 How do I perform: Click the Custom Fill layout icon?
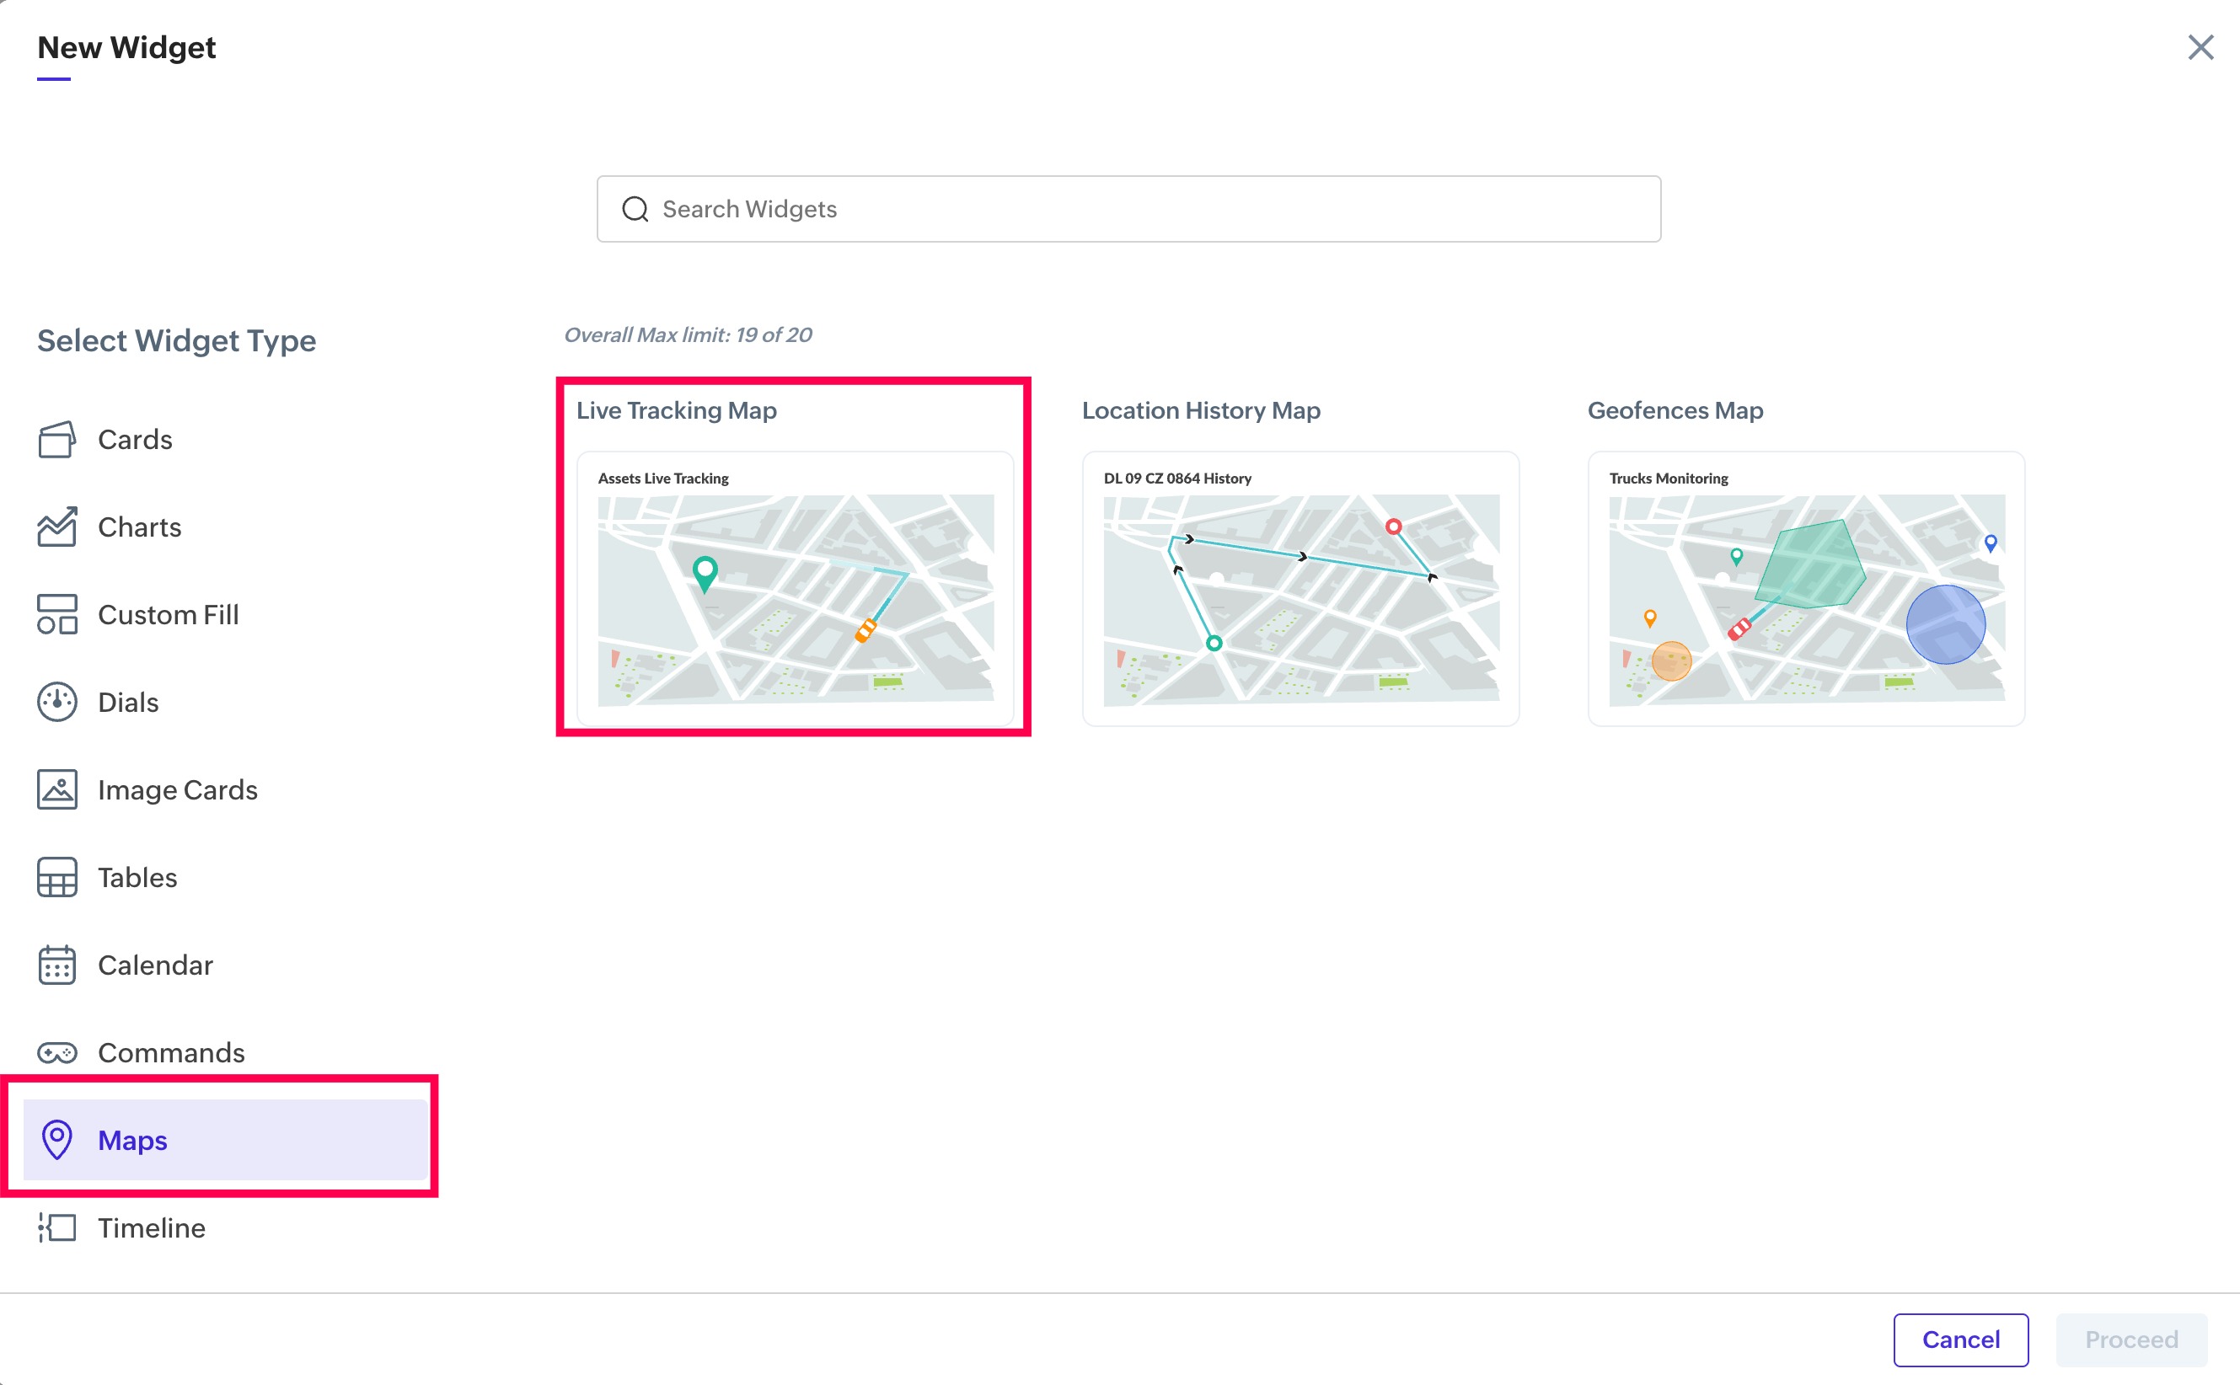tap(56, 615)
